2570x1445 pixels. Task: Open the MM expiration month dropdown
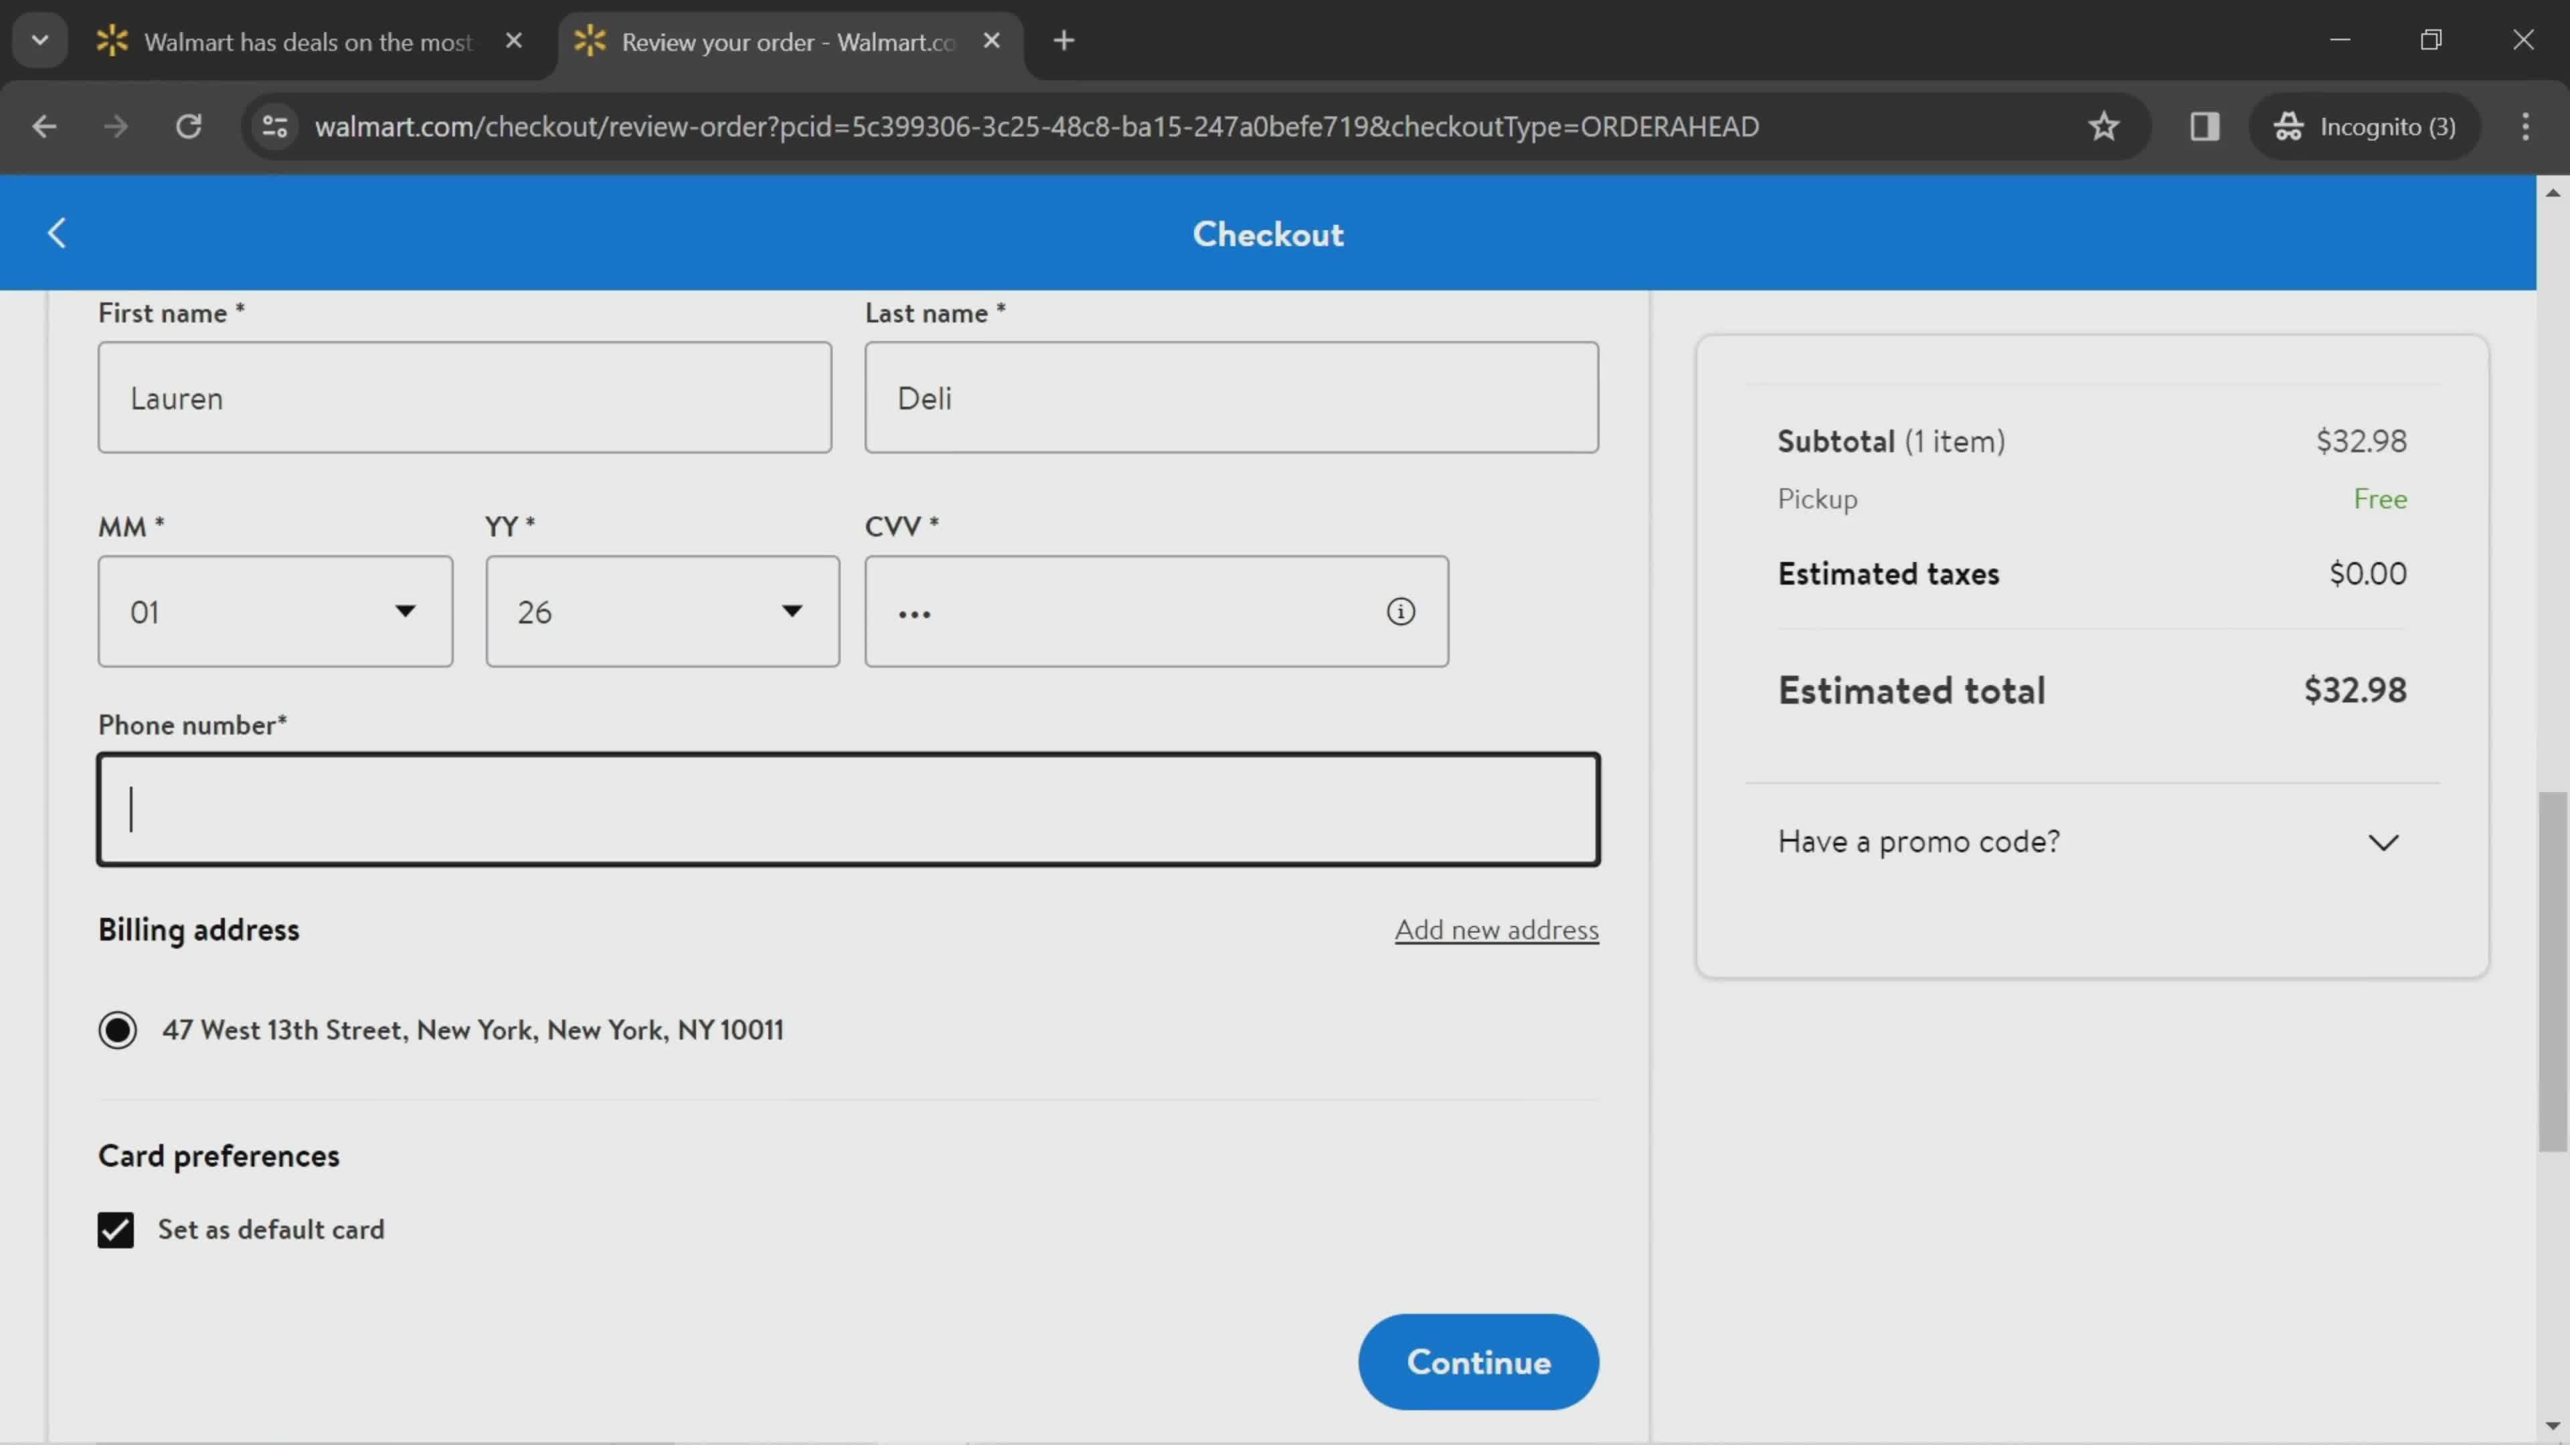click(275, 611)
